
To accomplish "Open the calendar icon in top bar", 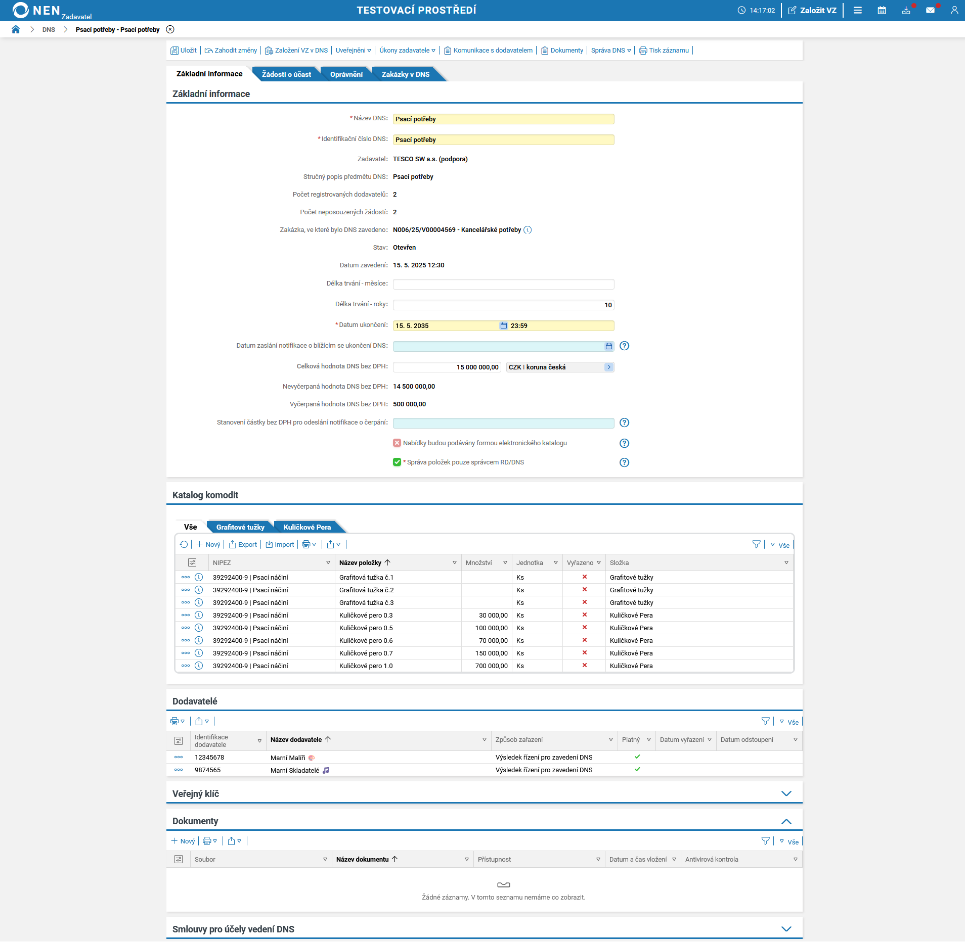I will (882, 10).
